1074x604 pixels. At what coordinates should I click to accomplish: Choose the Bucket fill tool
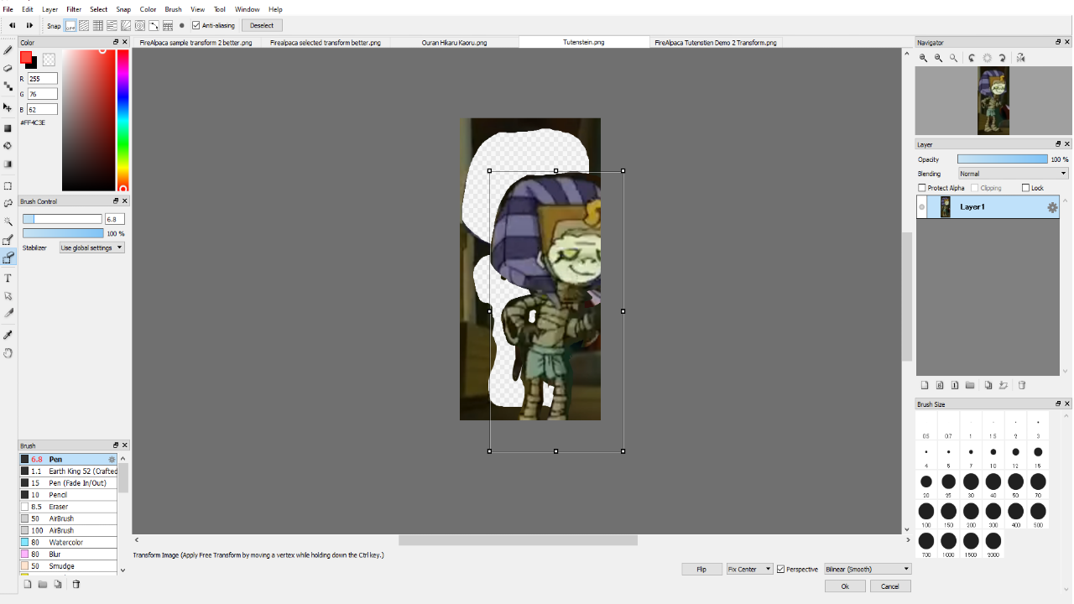8,146
